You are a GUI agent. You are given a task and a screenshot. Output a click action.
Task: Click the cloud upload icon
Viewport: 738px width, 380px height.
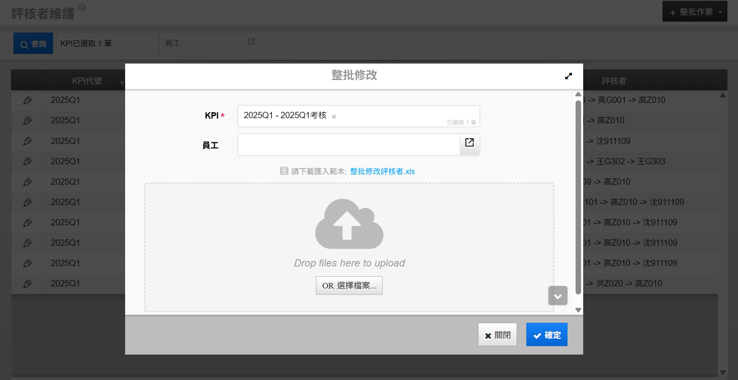coord(349,223)
